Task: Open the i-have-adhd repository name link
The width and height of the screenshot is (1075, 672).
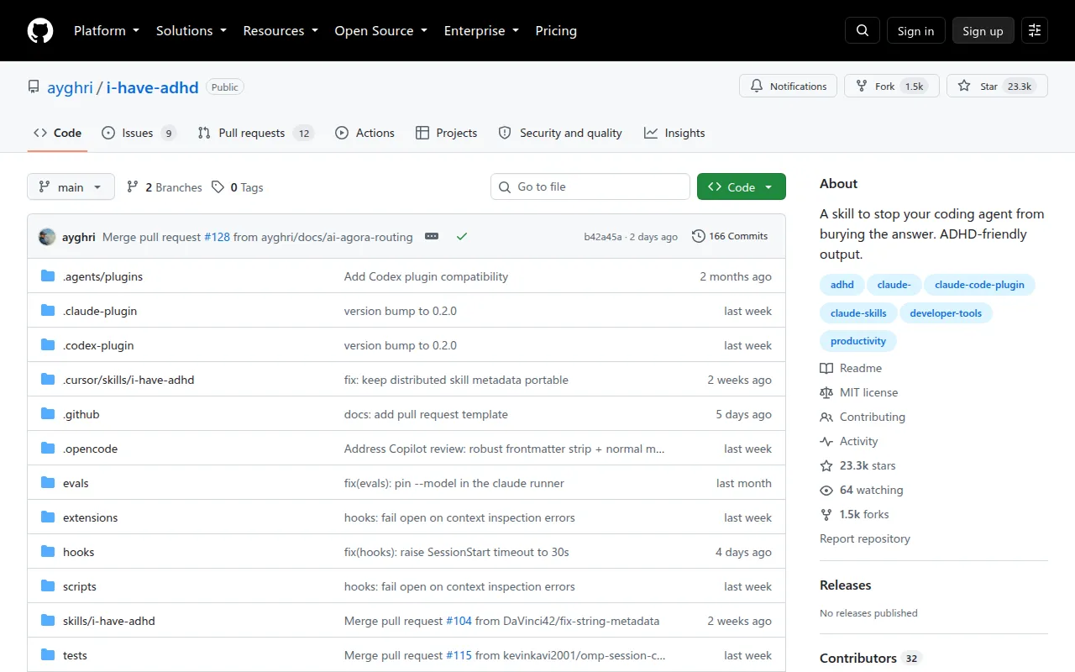Action: [x=152, y=87]
